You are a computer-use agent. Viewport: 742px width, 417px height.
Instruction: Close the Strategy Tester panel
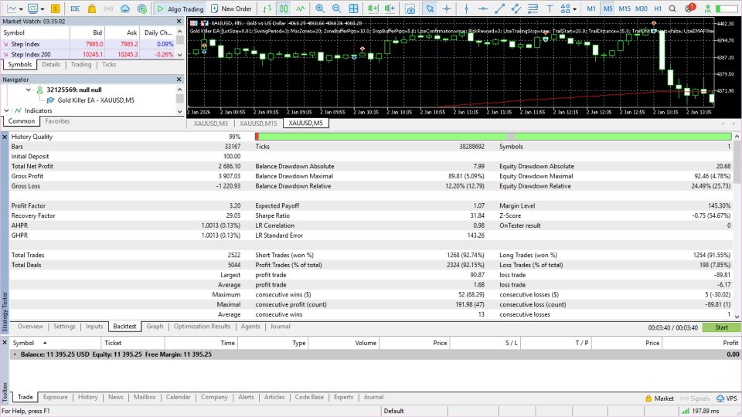tap(5, 137)
